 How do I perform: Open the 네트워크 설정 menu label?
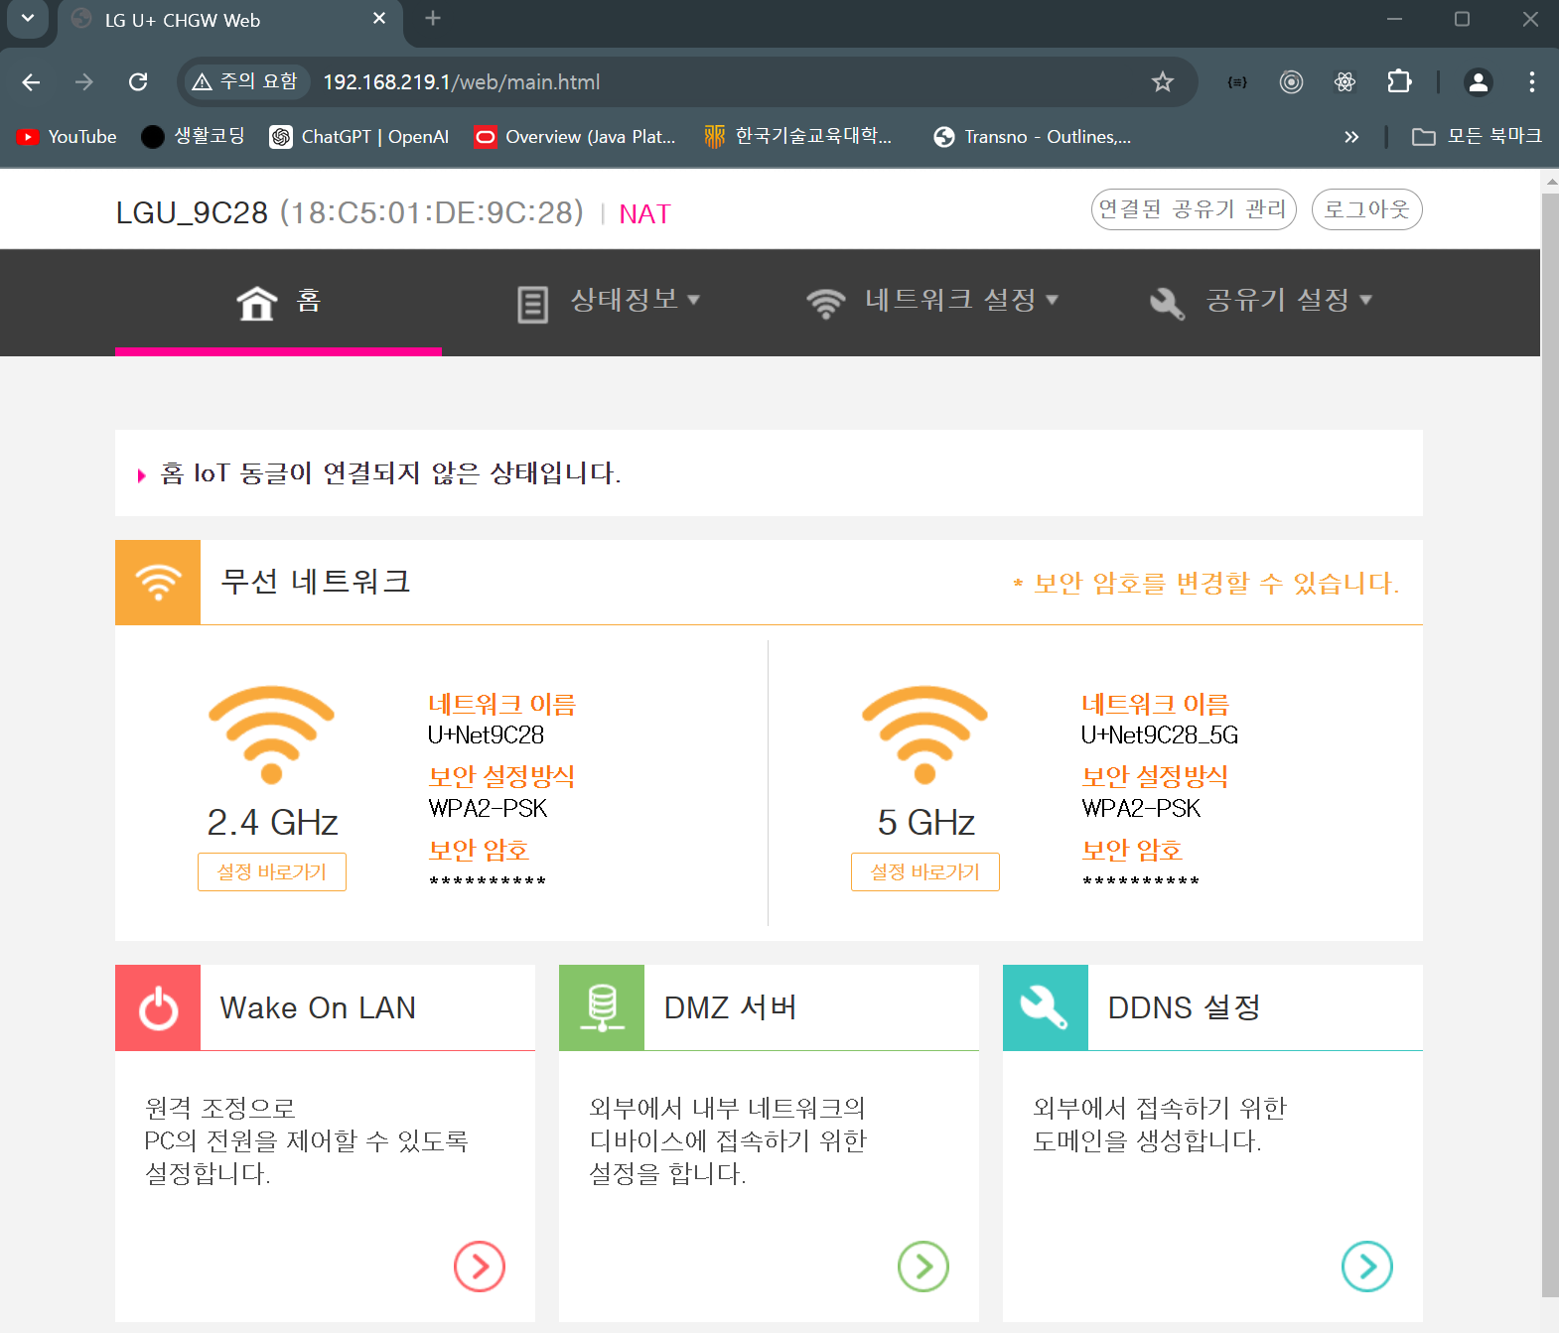[x=950, y=300]
